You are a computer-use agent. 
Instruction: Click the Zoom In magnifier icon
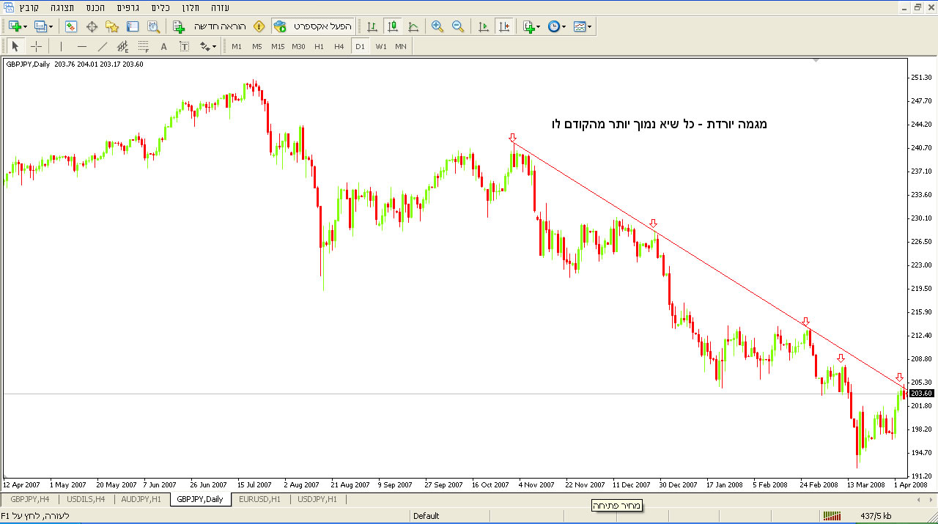437,26
